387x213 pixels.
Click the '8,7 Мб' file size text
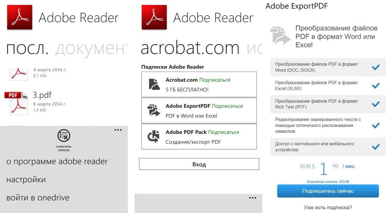(x=40, y=76)
